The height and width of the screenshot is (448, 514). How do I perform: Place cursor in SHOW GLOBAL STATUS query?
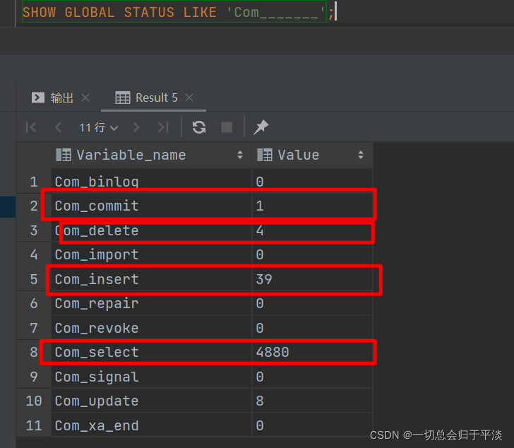coord(169,13)
